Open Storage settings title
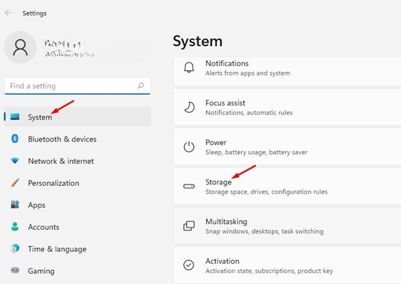 219,182
